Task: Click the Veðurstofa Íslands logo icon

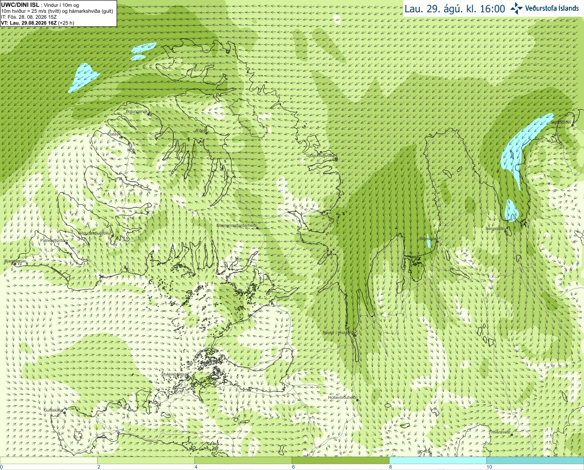Action: pyautogui.click(x=516, y=8)
